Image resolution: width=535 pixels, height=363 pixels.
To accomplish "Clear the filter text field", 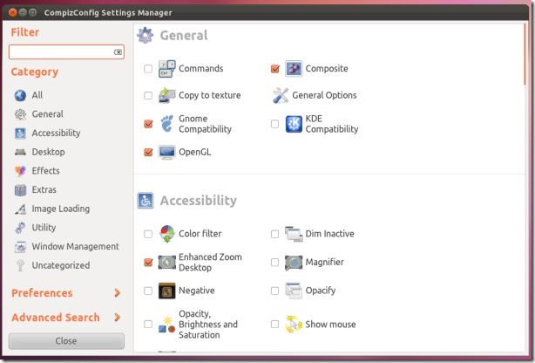I will point(118,52).
